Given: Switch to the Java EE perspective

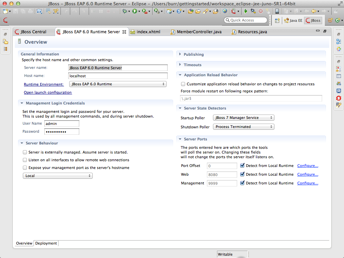Looking at the screenshot, I should tap(293, 20).
